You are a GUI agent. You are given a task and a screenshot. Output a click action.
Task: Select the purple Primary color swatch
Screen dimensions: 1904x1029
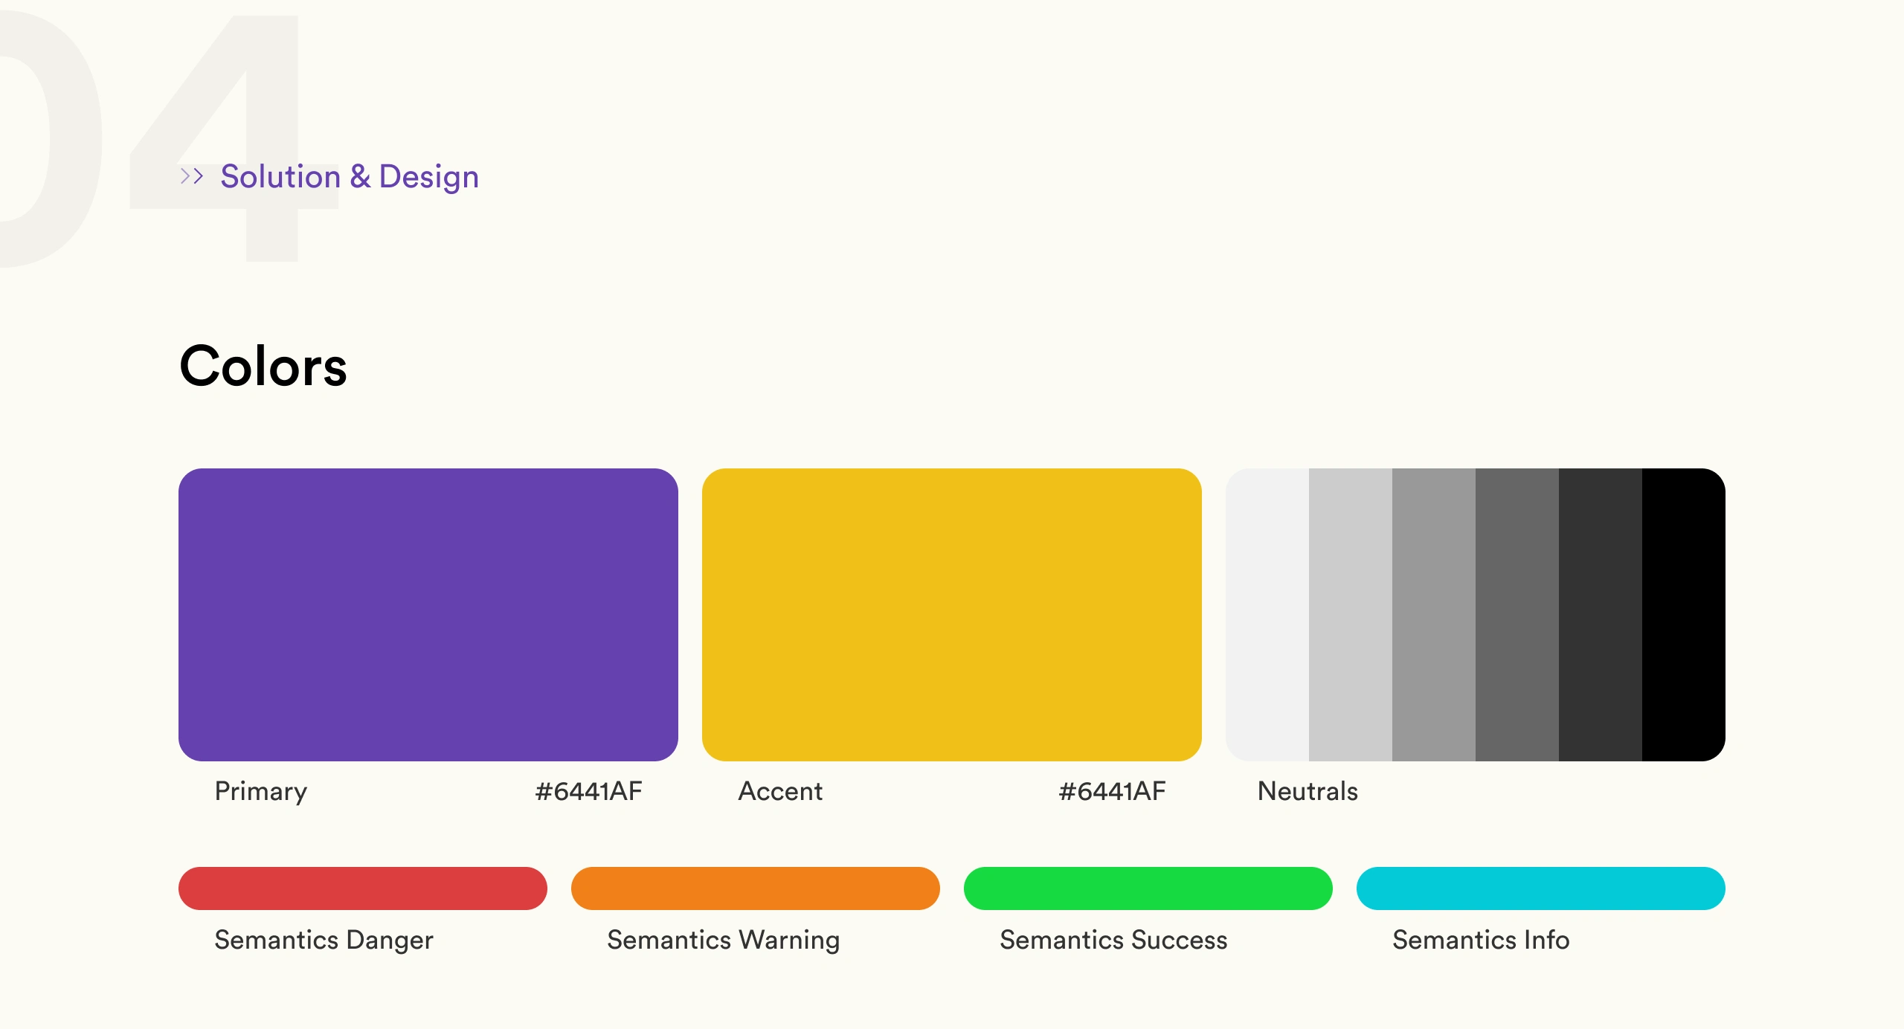428,614
